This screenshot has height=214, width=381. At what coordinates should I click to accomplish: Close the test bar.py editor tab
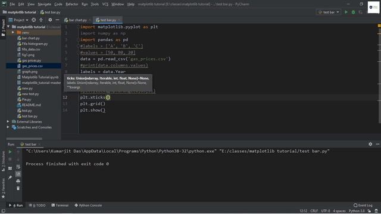pos(119,20)
